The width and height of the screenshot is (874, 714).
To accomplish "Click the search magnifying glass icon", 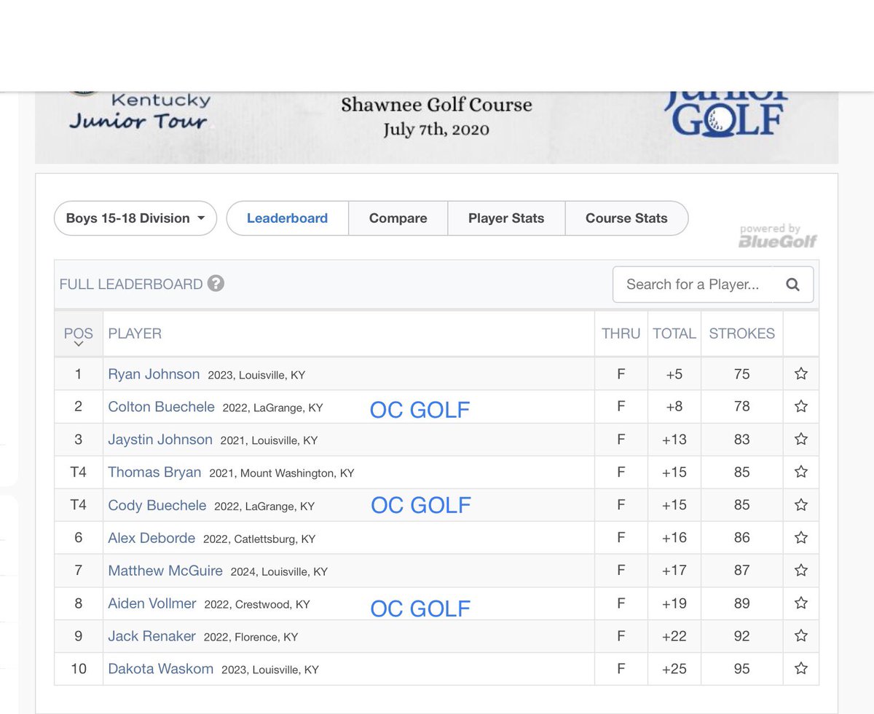I will [x=792, y=285].
